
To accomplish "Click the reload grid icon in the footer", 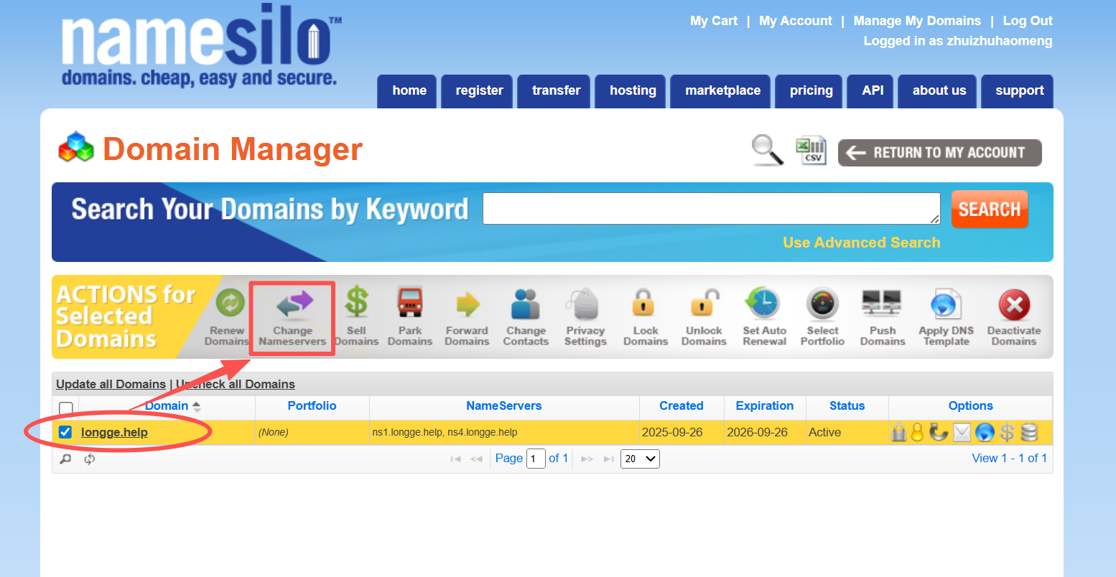I will 89,459.
